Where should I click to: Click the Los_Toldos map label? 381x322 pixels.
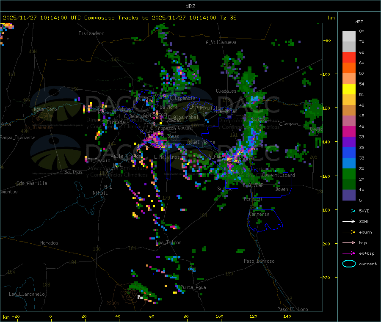[168, 242]
